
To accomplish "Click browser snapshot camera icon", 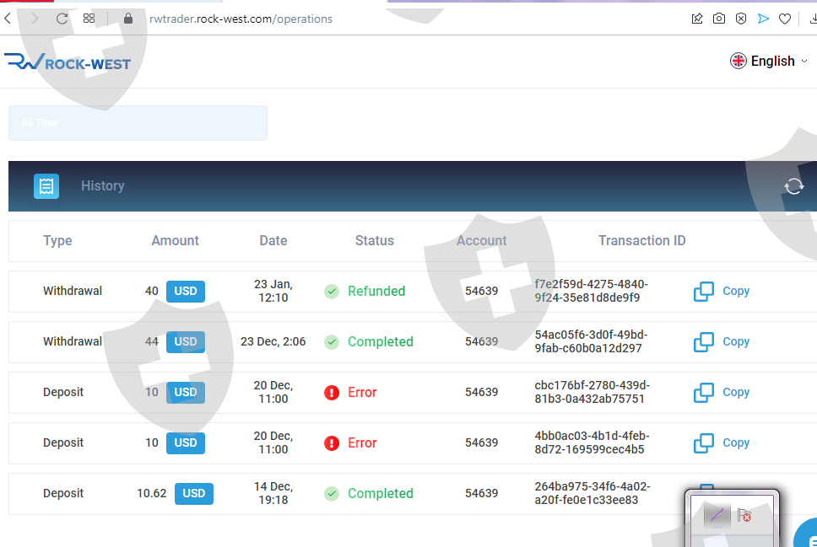I will coord(719,19).
